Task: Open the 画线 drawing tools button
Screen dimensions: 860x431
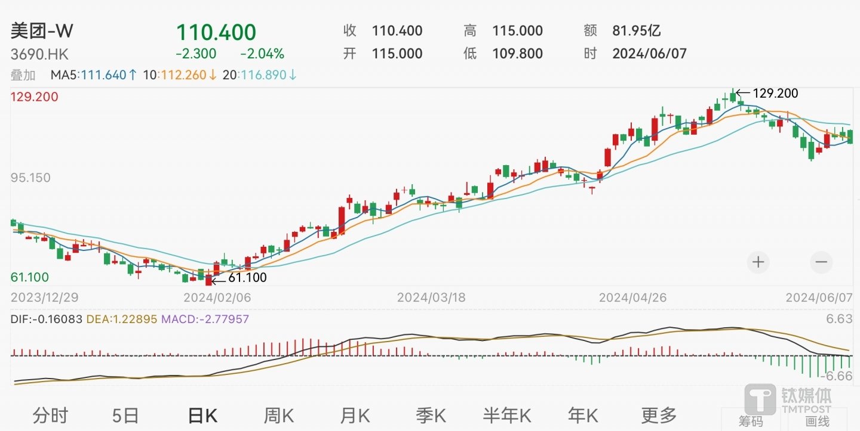Action: pyautogui.click(x=818, y=420)
